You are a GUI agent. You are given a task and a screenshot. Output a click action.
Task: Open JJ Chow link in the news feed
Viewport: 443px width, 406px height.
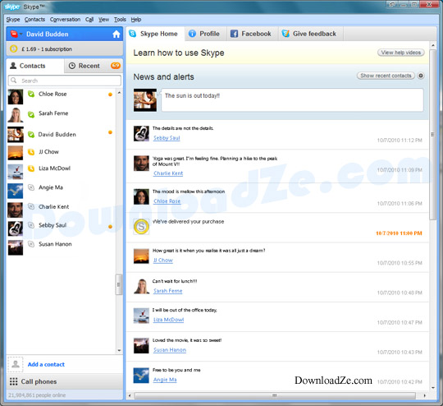coord(162,261)
